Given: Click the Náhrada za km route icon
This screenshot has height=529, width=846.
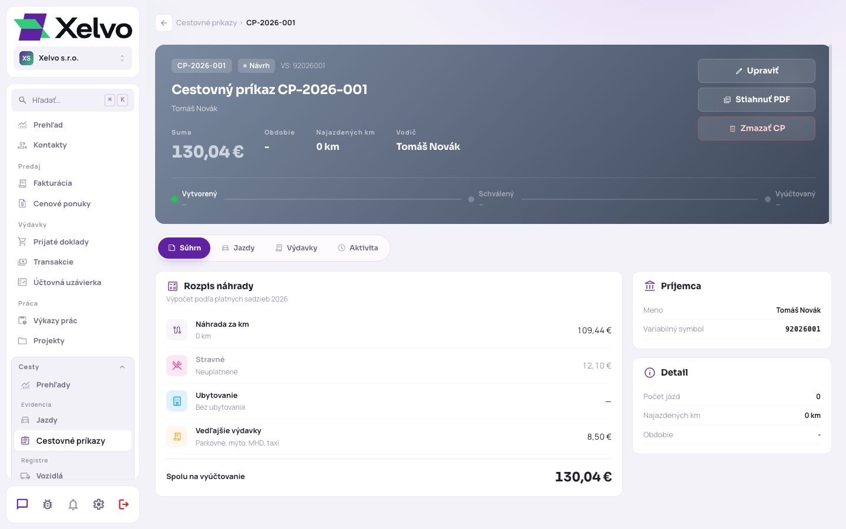Looking at the screenshot, I should (x=177, y=330).
